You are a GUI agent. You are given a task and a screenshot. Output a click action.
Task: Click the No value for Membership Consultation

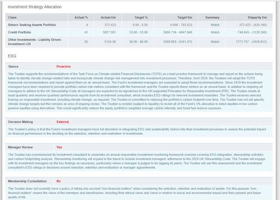pos(58,181)
